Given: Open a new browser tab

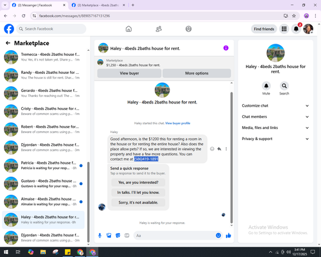Looking at the screenshot, I should tap(133, 5).
